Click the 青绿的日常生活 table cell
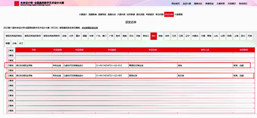 pyautogui.click(x=136, y=66)
